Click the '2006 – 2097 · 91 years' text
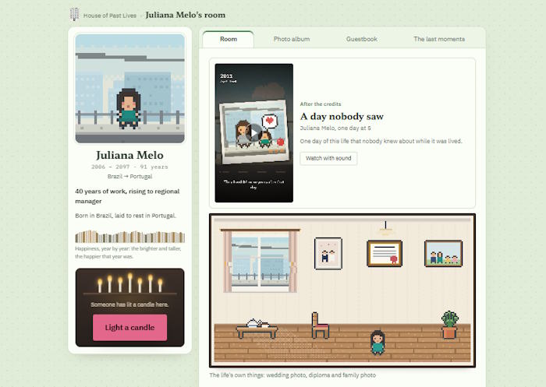546x387 pixels. (x=130, y=167)
